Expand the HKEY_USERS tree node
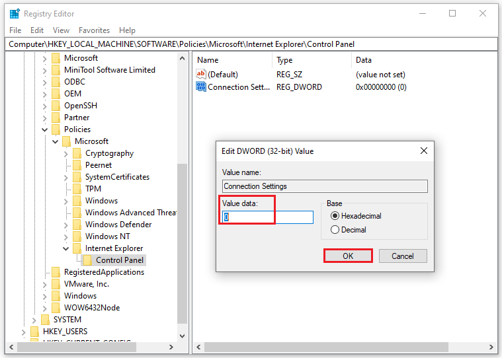The height and width of the screenshot is (358, 502). [x=23, y=332]
